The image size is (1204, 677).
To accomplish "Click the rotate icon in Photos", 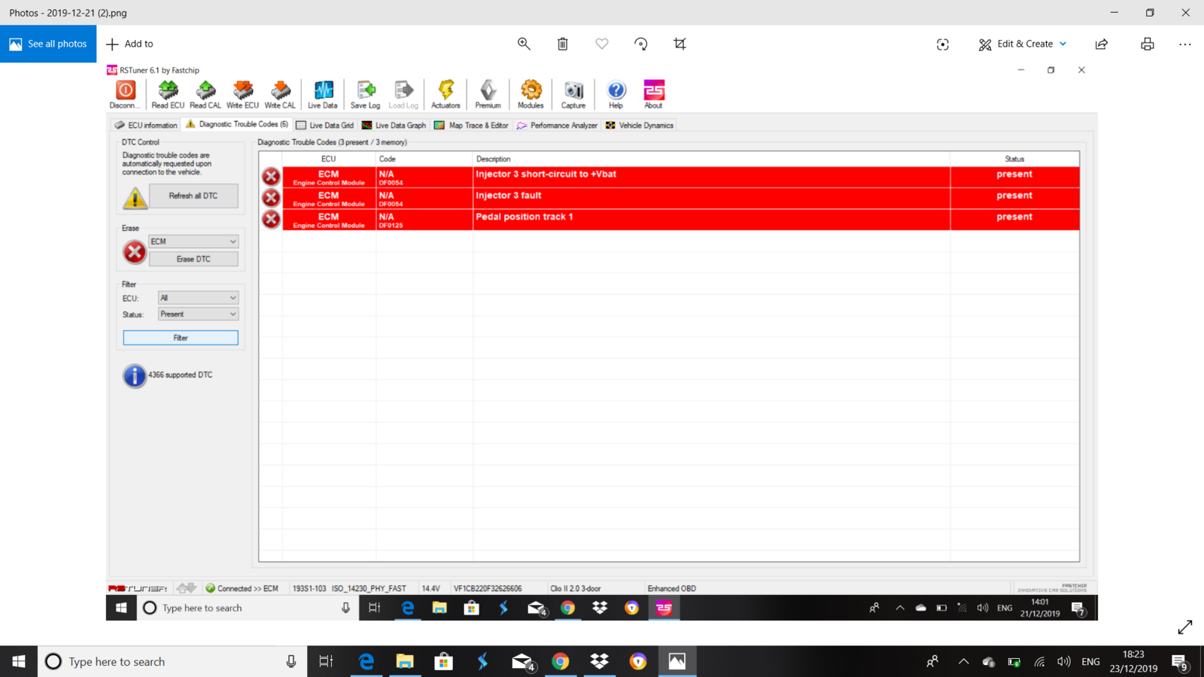I will coord(641,44).
